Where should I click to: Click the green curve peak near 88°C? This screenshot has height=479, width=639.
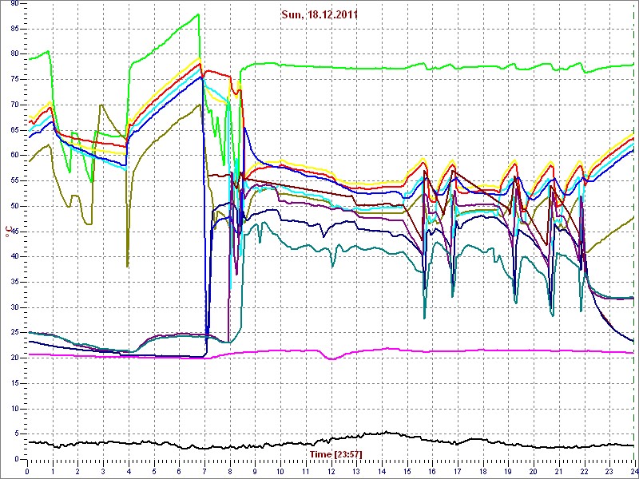tap(198, 14)
